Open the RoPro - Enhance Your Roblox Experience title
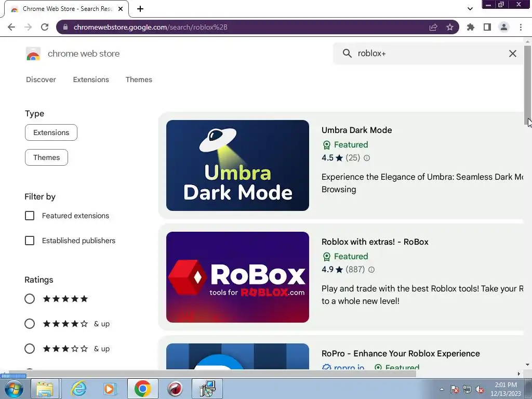The image size is (532, 399). pyautogui.click(x=401, y=353)
